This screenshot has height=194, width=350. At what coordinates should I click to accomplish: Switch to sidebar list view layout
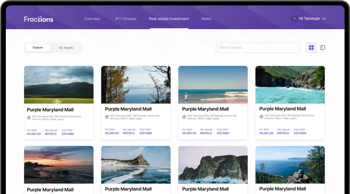click(322, 48)
